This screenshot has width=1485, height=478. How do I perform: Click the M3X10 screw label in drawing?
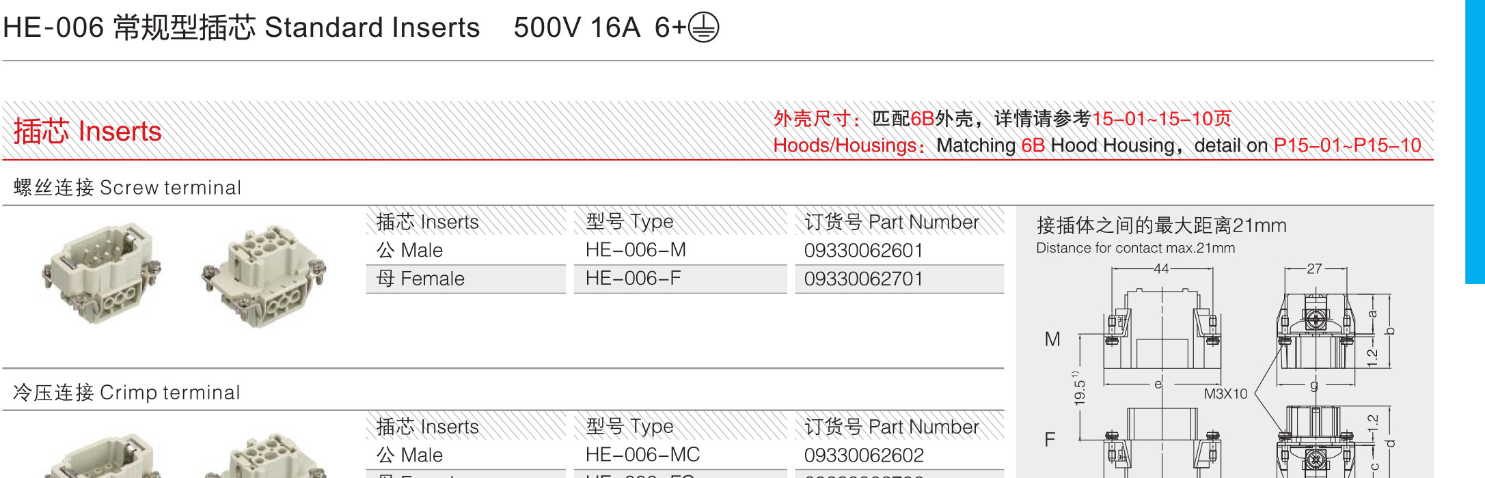[1225, 394]
